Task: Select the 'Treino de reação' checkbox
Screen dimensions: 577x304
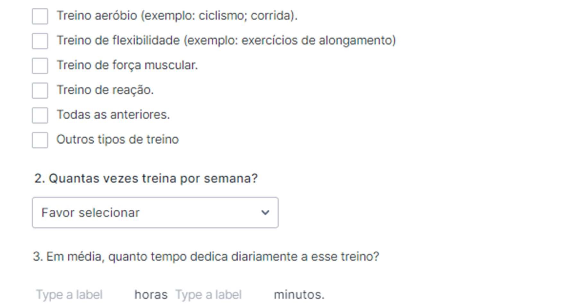Action: point(40,90)
